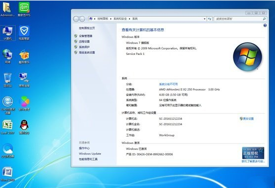The height and width of the screenshot is (188, 275).
Task: Open the Administrator folder desktop icon
Action: tap(7, 9)
